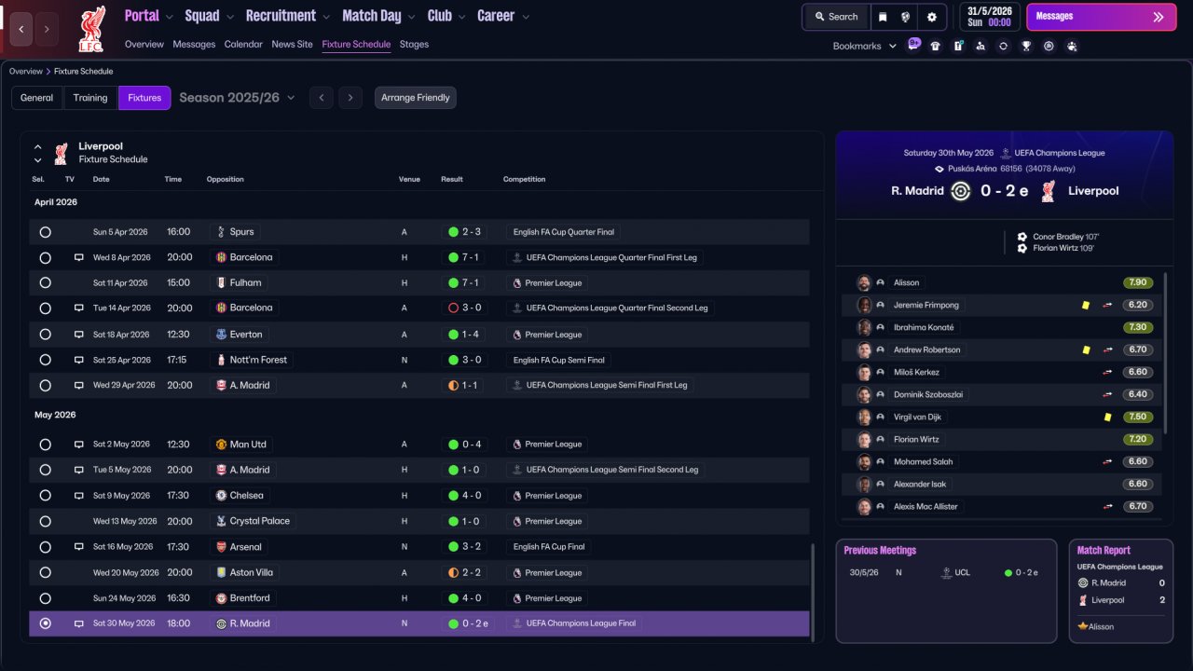
Task: Select the General tab button
Action: click(x=37, y=98)
